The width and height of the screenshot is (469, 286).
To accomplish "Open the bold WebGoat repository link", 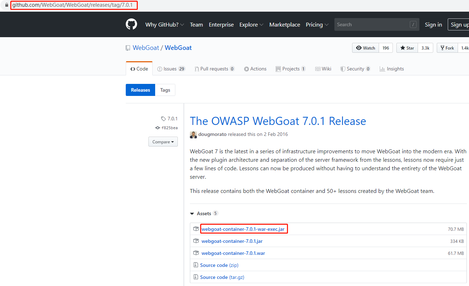I will [178, 48].
